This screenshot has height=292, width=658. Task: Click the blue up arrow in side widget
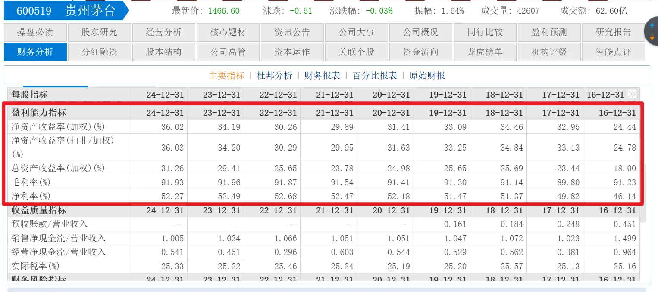click(x=652, y=26)
